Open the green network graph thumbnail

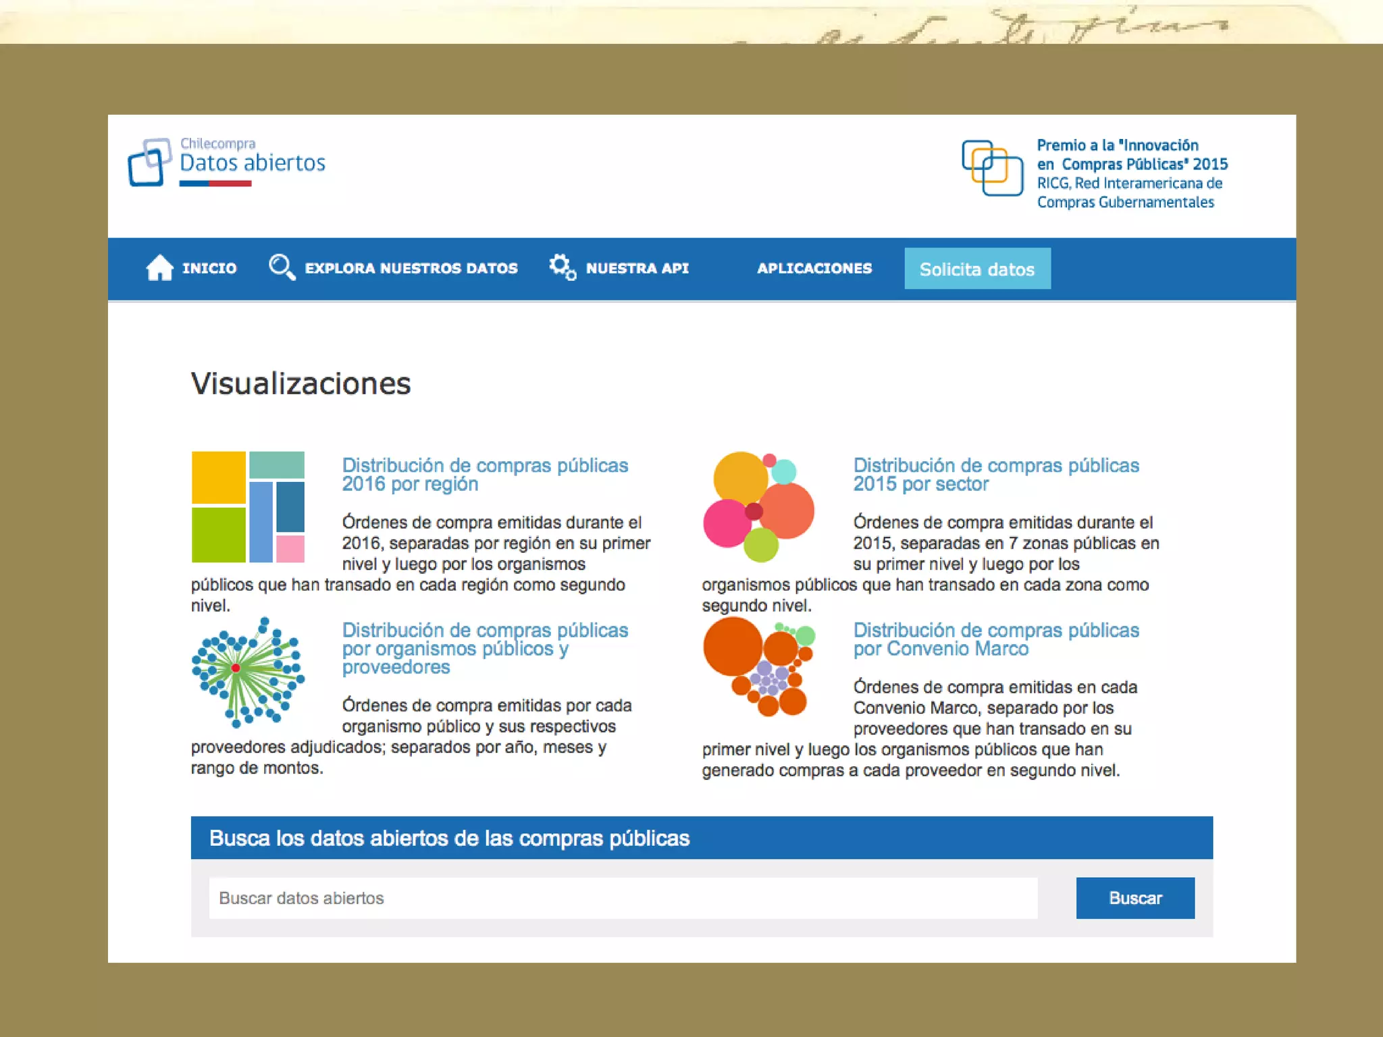(x=248, y=672)
